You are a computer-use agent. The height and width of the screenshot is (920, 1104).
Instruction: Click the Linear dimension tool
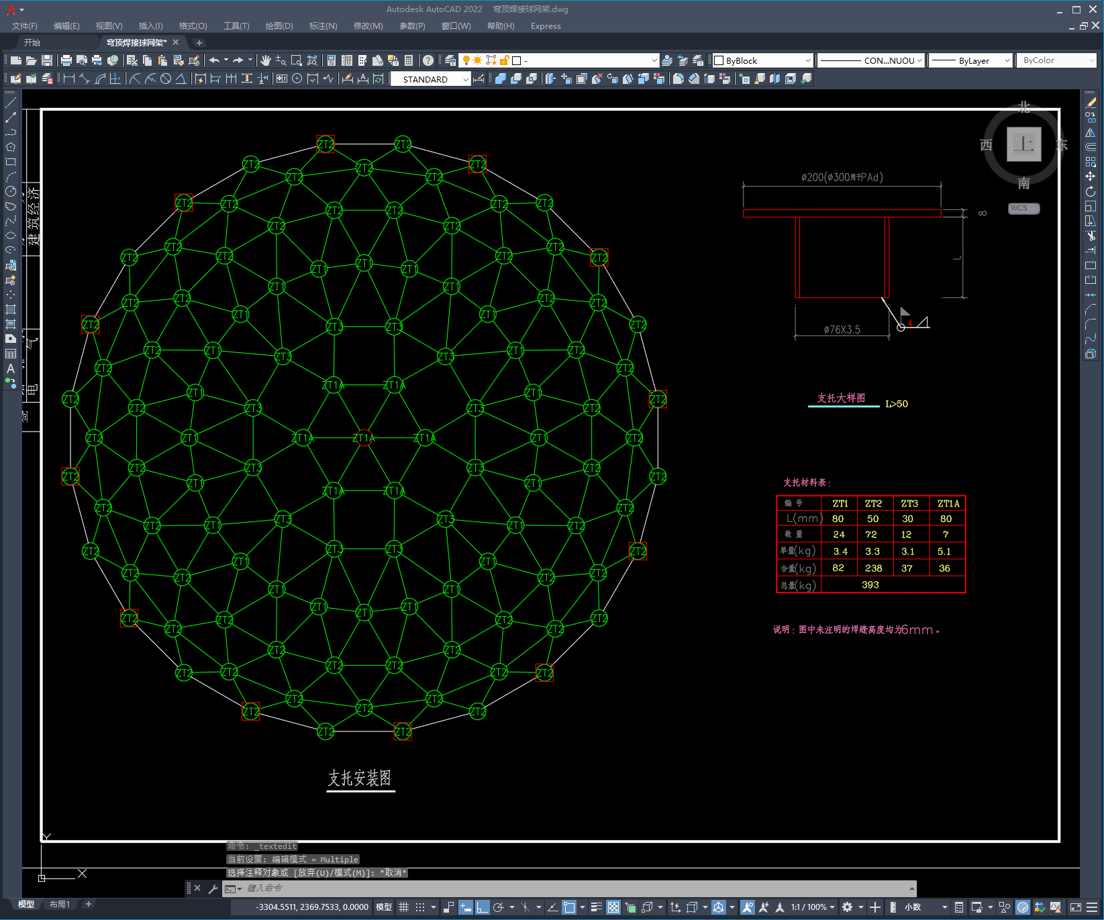tap(69, 79)
